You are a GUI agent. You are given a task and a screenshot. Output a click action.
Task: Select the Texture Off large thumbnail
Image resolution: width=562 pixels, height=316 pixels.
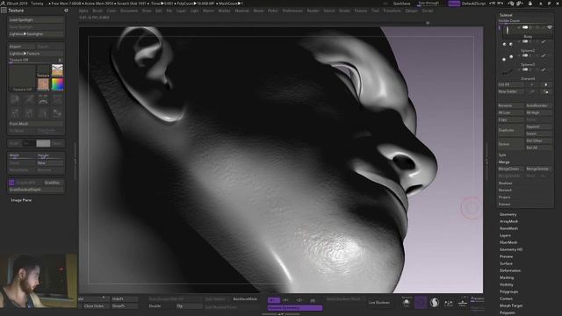[x=22, y=78]
